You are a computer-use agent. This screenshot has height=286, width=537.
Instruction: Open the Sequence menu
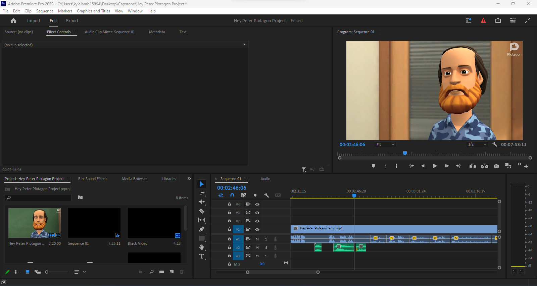(x=45, y=11)
